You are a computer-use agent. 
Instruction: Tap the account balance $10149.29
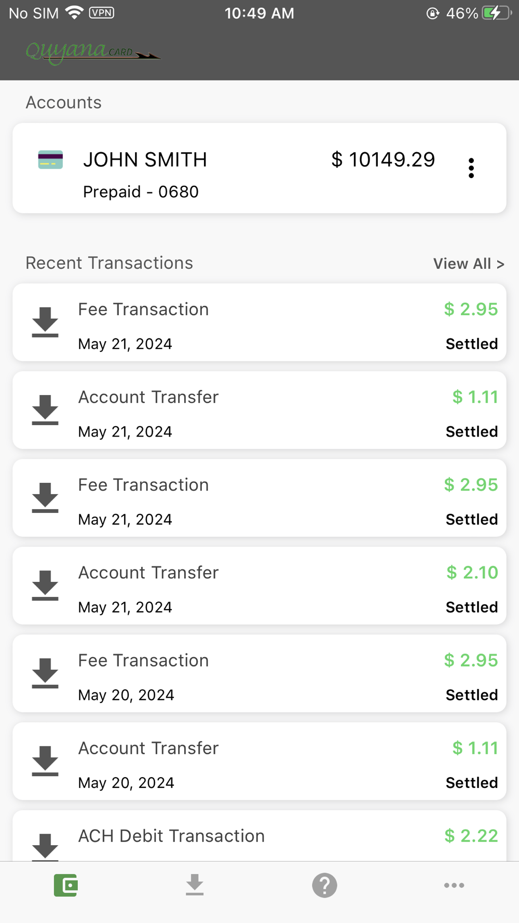tap(383, 160)
